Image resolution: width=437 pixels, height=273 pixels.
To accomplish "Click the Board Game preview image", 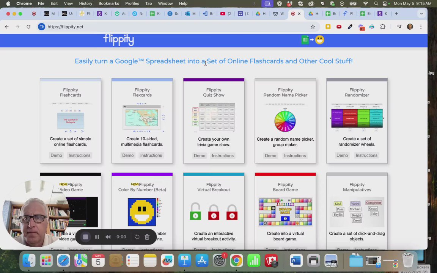I will tap(285, 212).
